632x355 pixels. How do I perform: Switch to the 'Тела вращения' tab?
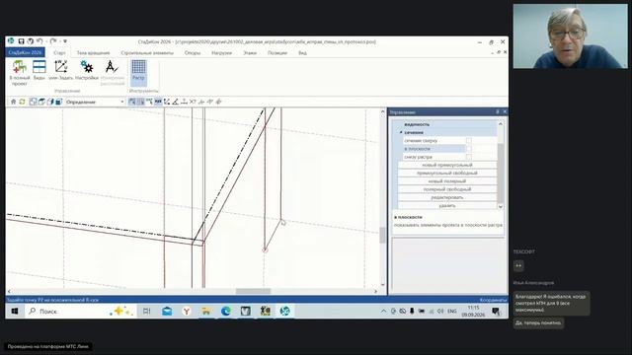pos(93,52)
